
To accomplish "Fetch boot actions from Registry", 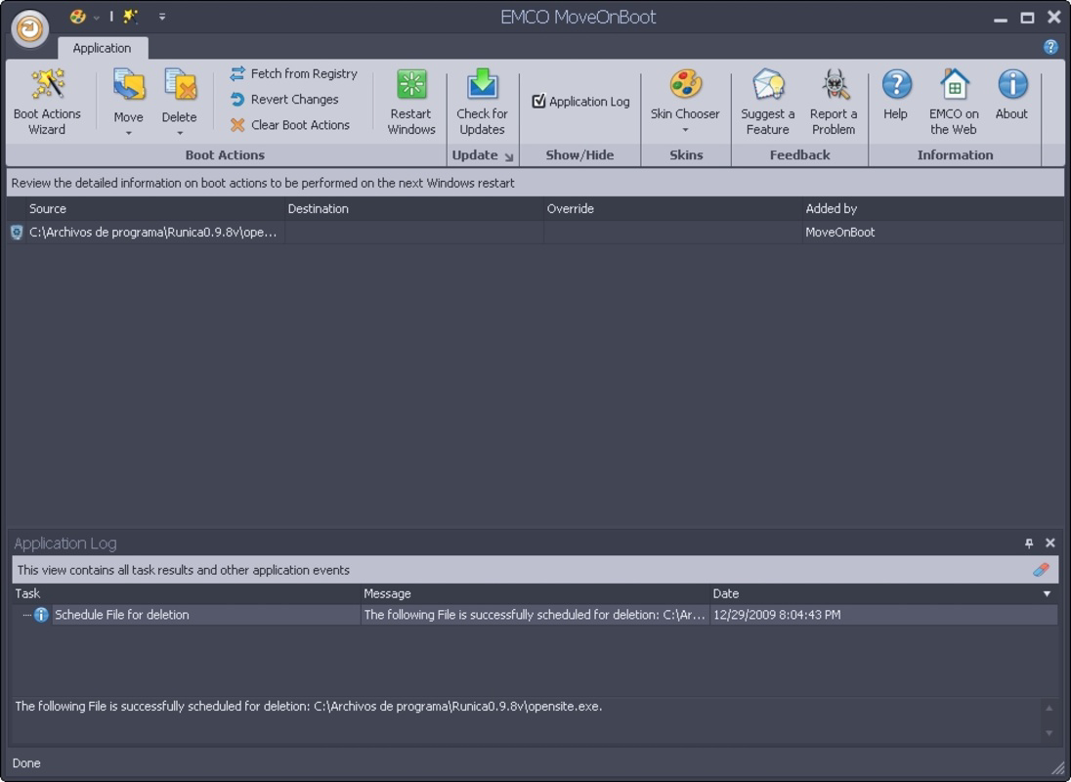I will (x=294, y=73).
